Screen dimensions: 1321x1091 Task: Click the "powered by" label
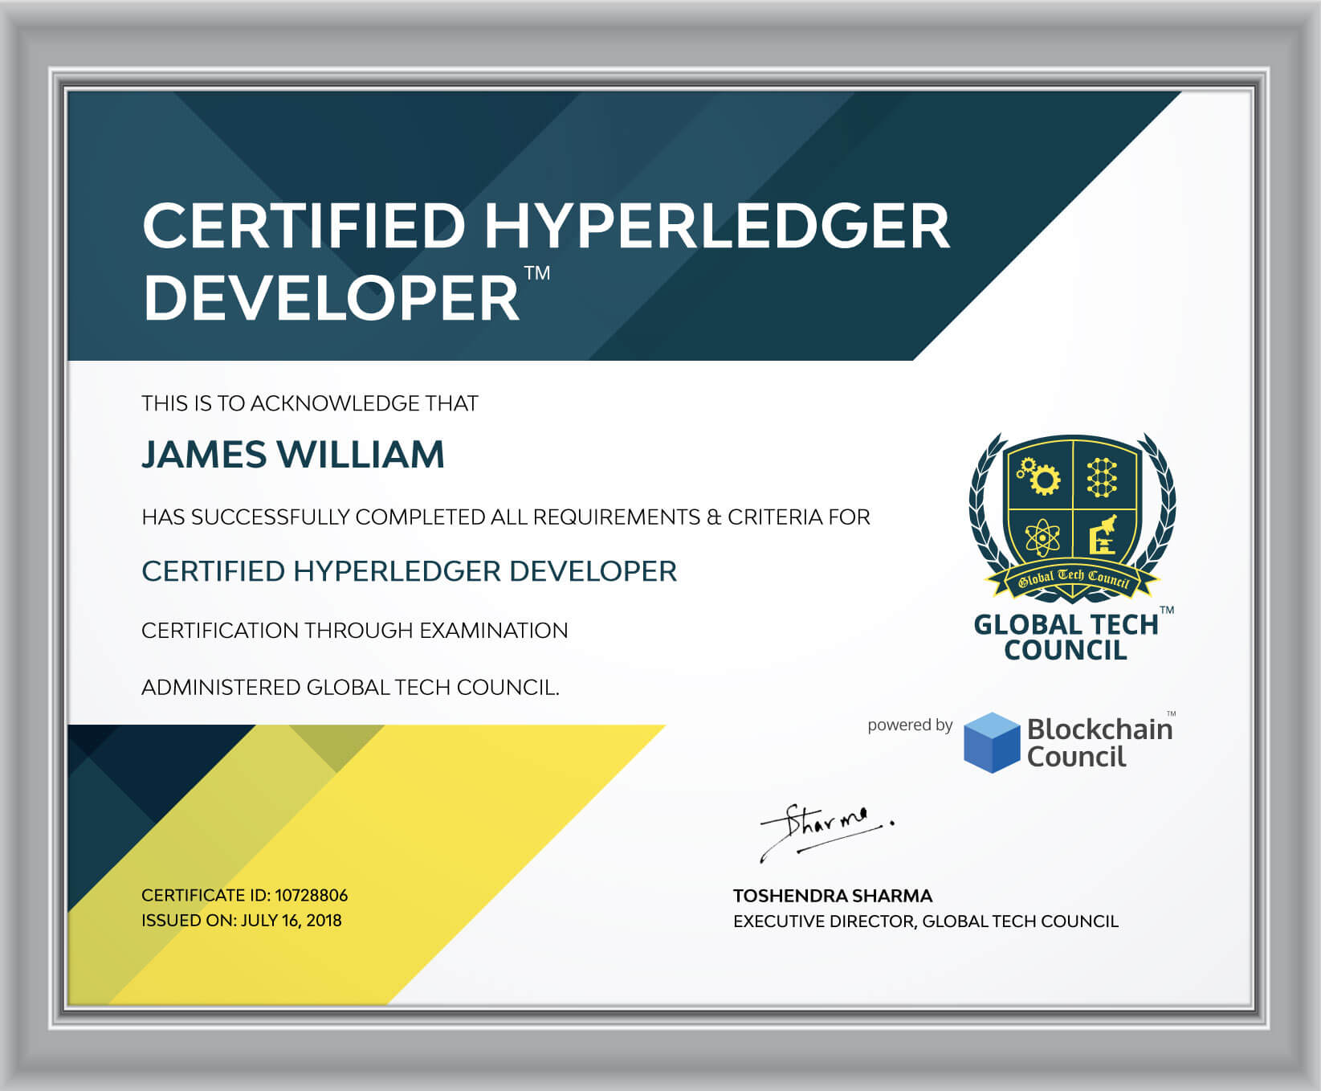click(910, 725)
